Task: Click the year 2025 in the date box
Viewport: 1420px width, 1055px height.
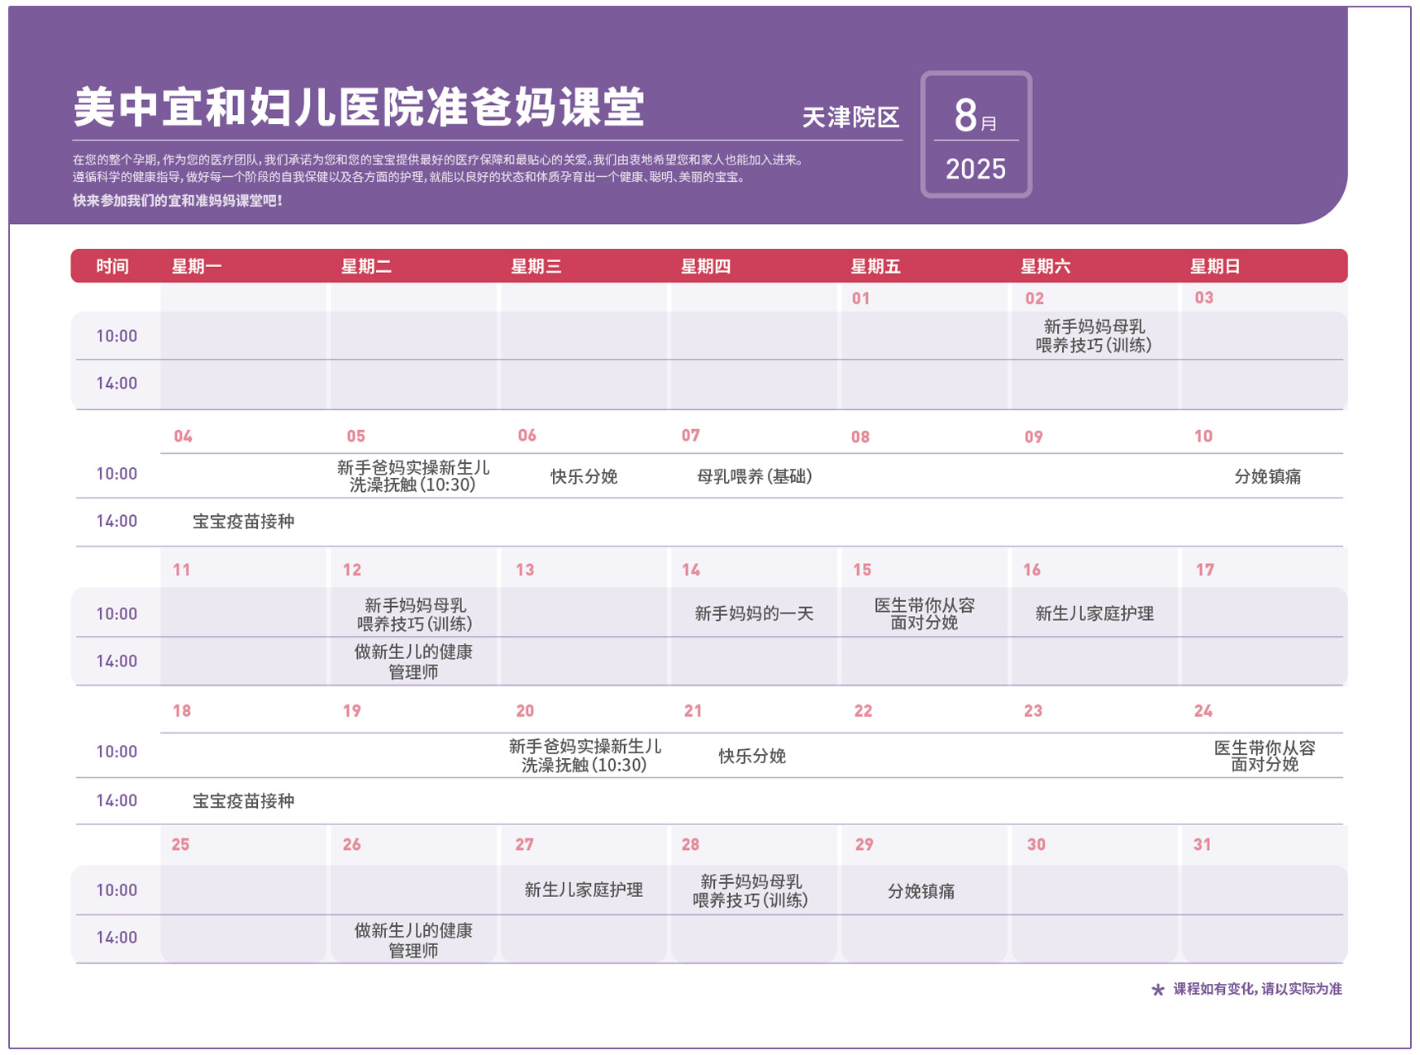Action: click(x=975, y=169)
